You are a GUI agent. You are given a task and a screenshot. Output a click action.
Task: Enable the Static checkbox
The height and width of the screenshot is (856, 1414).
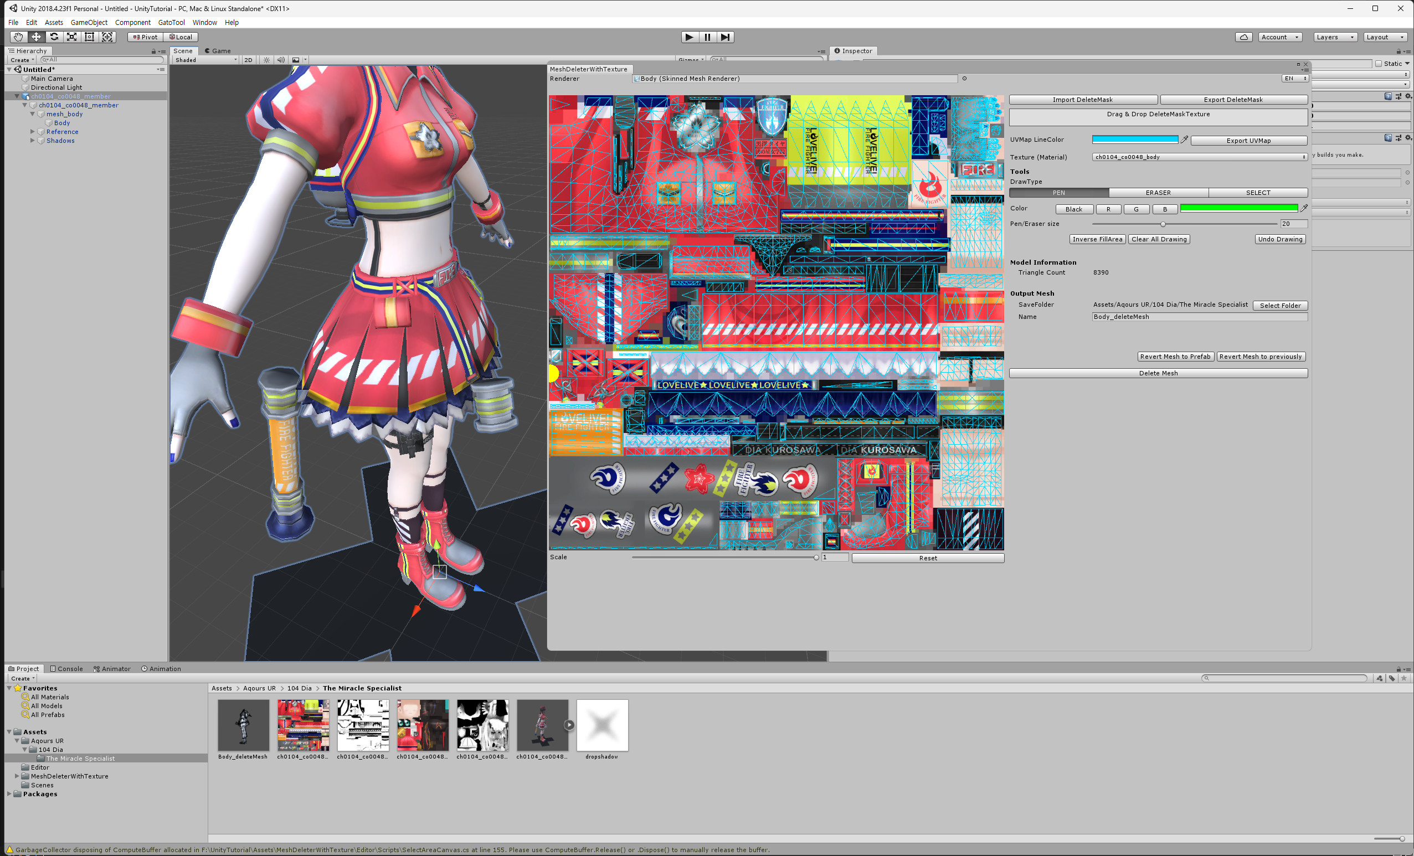point(1379,64)
